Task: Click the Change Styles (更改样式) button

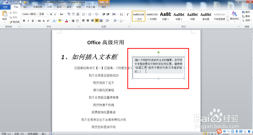Action: (234, 17)
